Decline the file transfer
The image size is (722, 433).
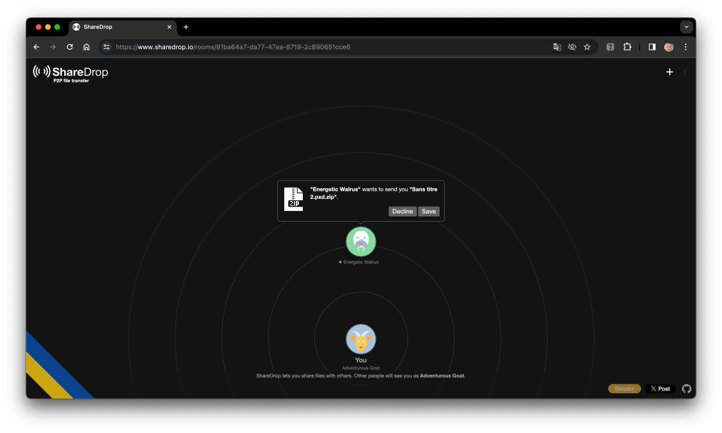[x=402, y=211]
